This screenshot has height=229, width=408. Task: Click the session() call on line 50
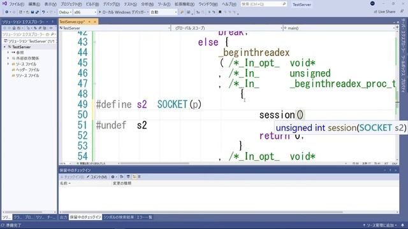[281, 114]
